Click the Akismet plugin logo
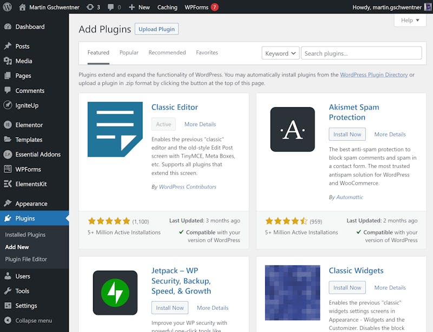The image size is (433, 332). point(292,129)
